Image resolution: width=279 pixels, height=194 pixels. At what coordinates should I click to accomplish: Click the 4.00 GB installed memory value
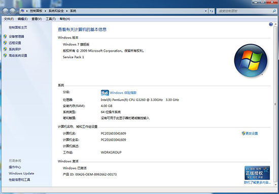pyautogui.click(x=107, y=106)
